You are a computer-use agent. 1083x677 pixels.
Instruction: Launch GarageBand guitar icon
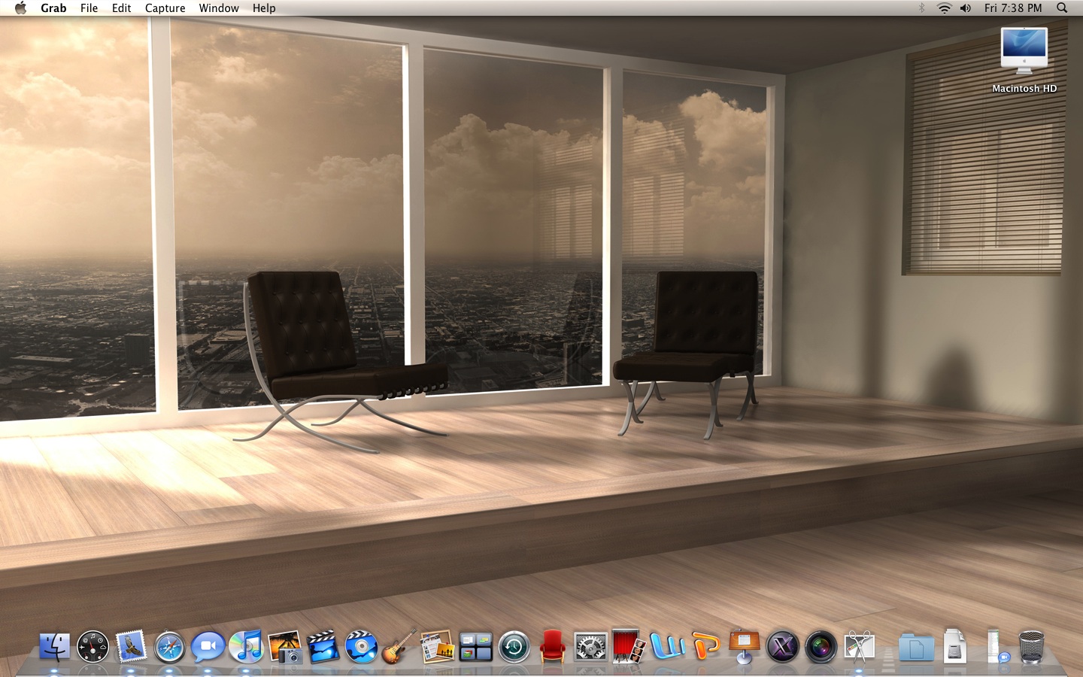point(399,646)
